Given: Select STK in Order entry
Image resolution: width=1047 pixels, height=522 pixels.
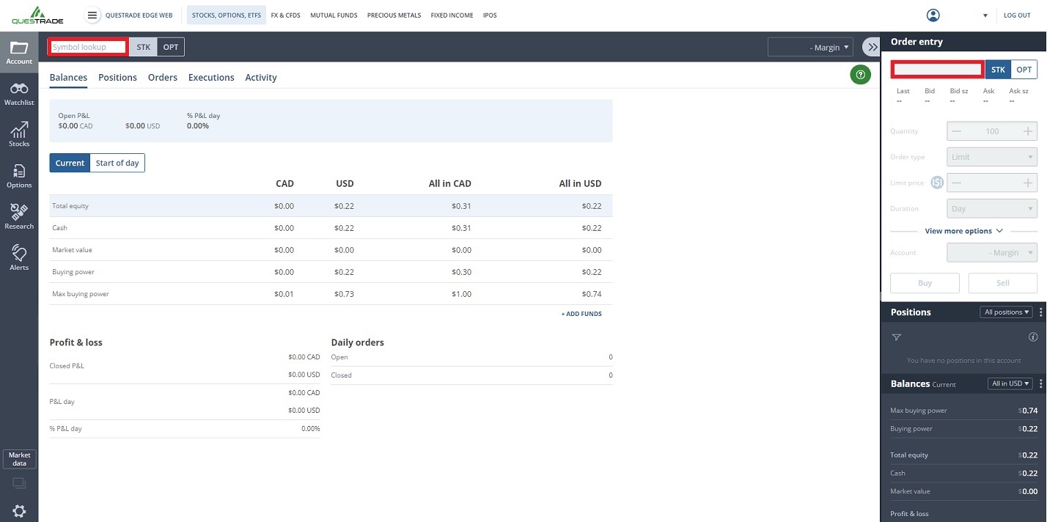Looking at the screenshot, I should [x=998, y=70].
